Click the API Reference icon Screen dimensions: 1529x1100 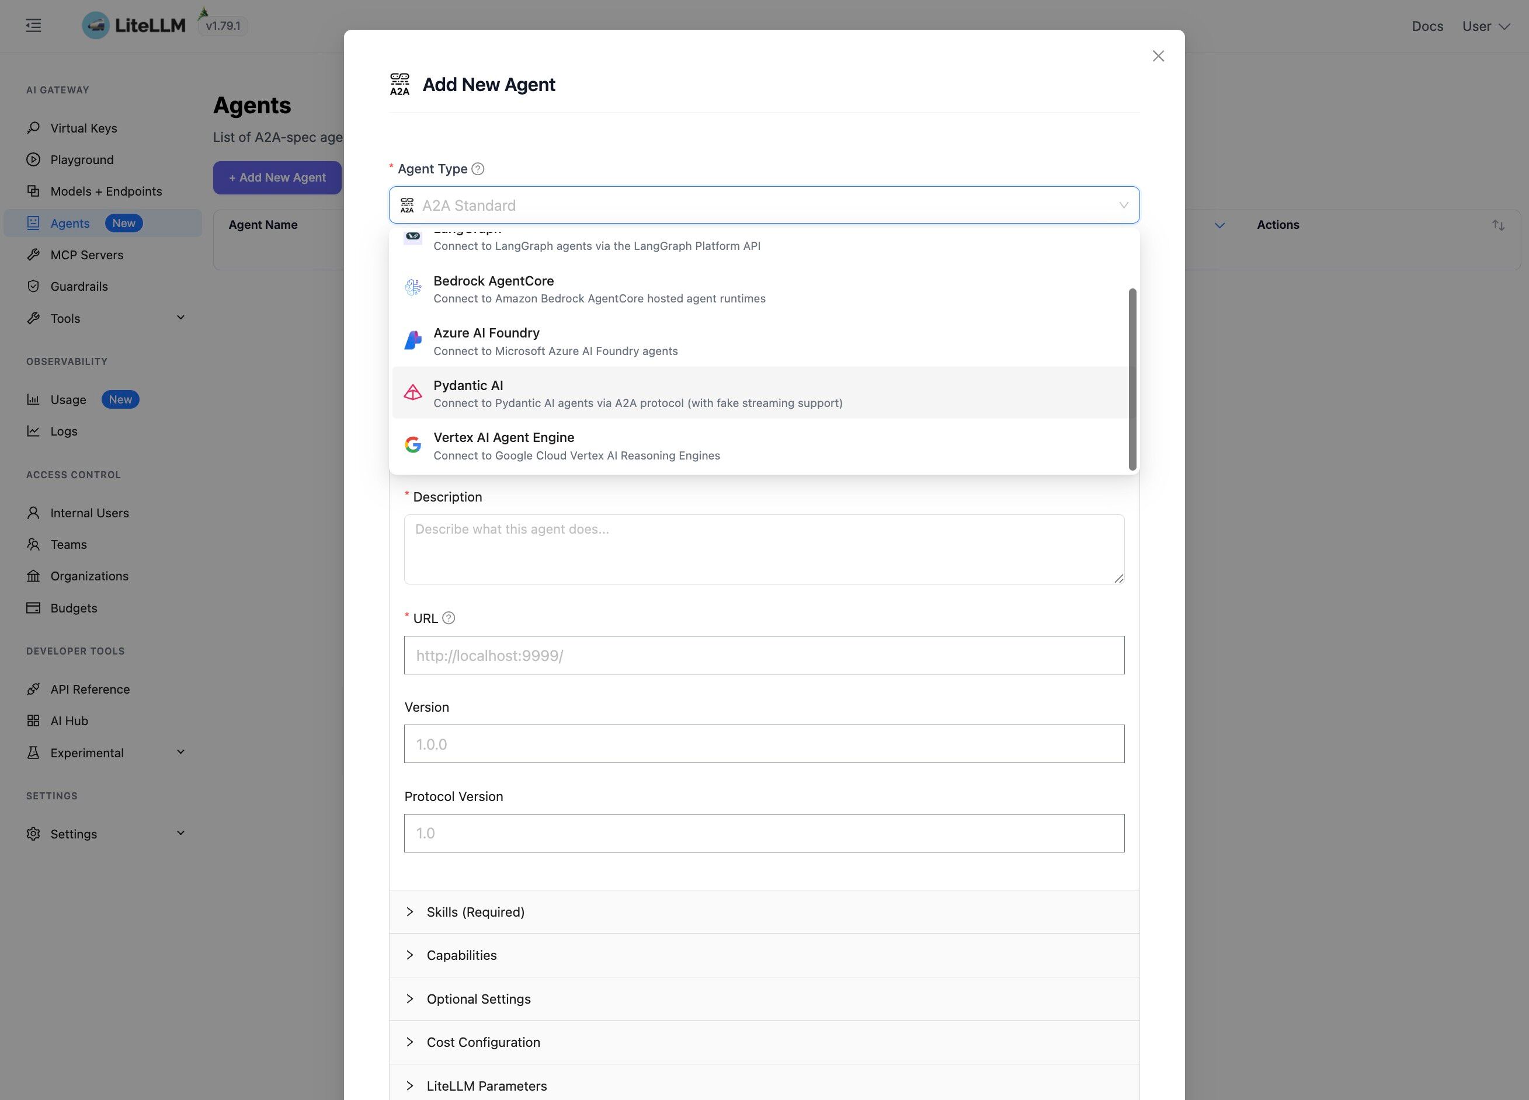click(x=33, y=690)
